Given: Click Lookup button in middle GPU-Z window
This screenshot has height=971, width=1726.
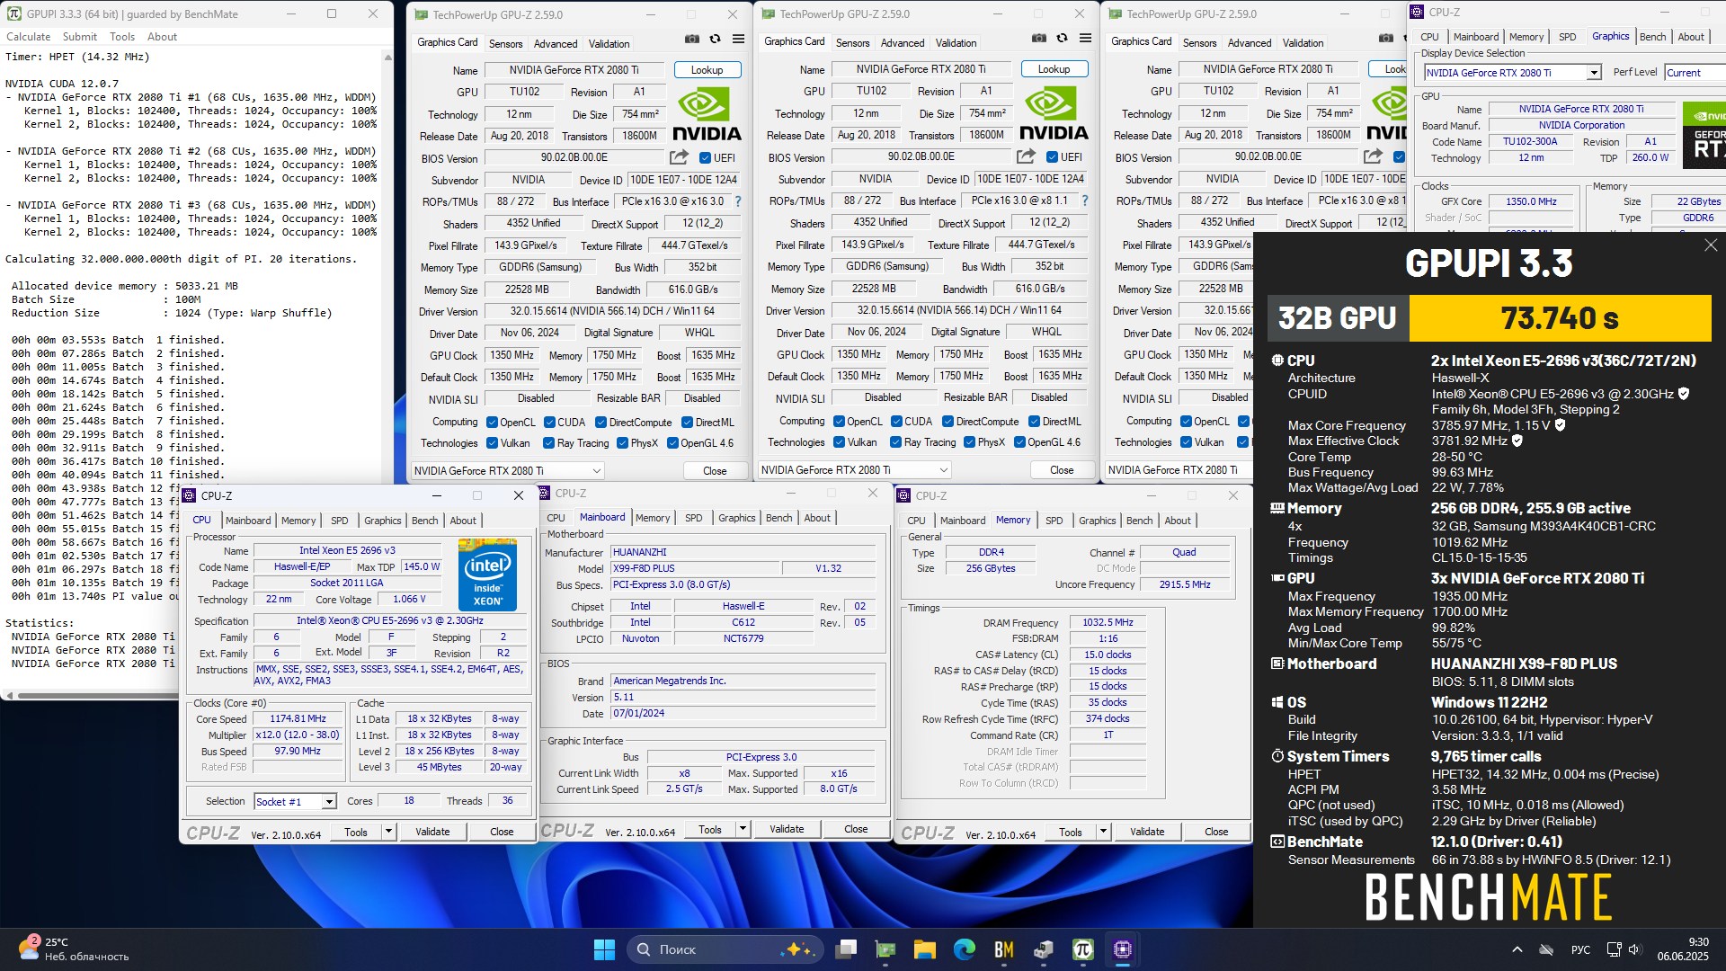Looking at the screenshot, I should point(1054,69).
